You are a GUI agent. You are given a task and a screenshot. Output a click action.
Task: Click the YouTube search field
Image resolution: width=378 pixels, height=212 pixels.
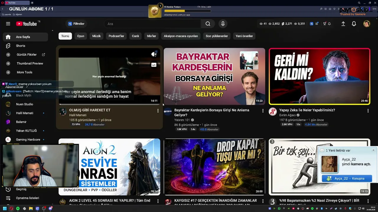coord(152,24)
